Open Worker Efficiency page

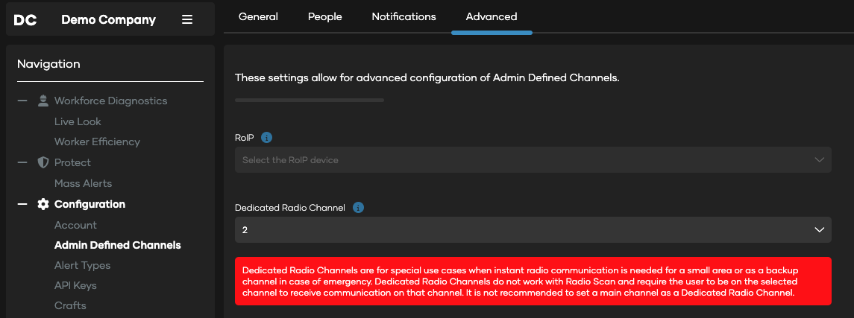98,142
